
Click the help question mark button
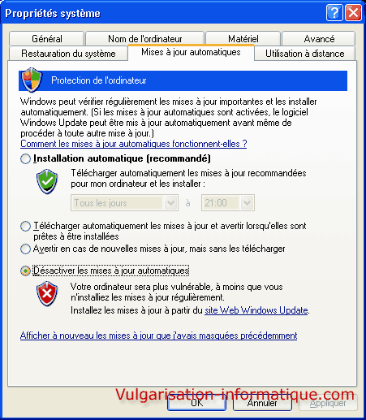click(334, 13)
